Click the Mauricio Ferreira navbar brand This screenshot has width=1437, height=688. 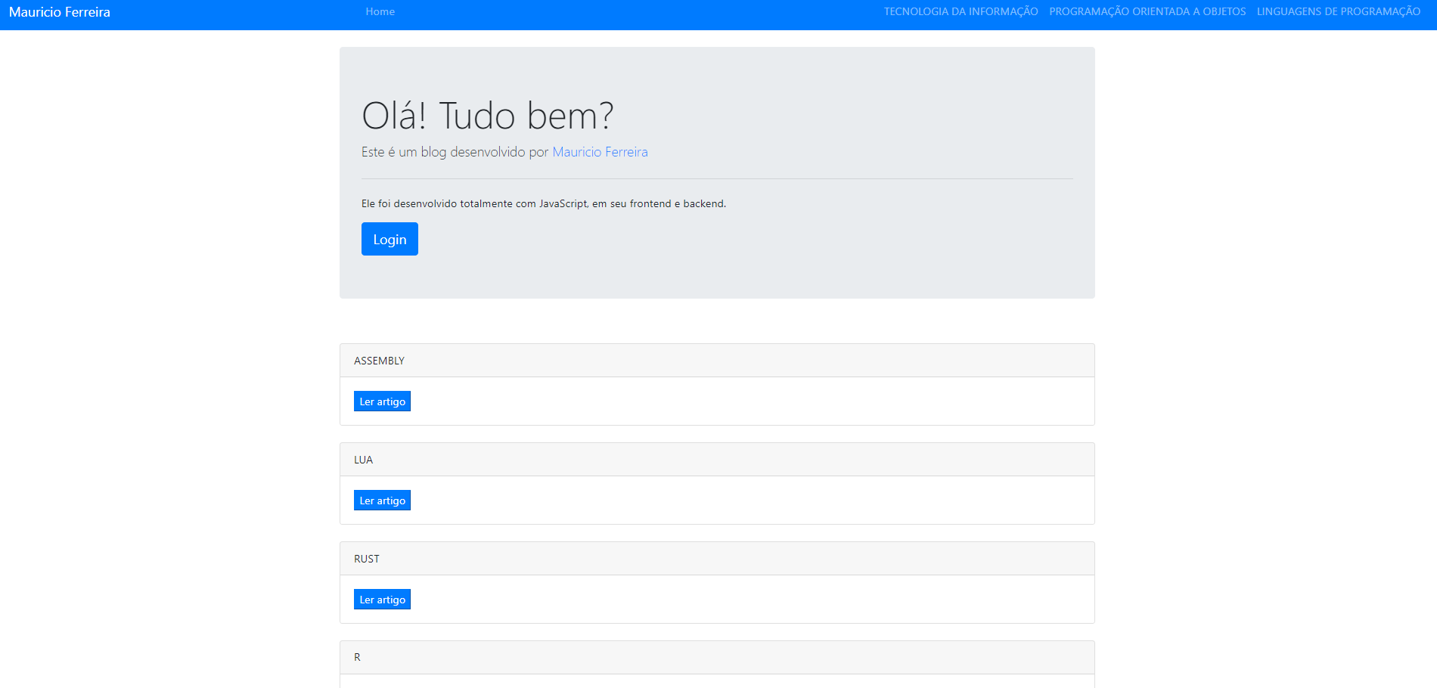[x=60, y=12]
